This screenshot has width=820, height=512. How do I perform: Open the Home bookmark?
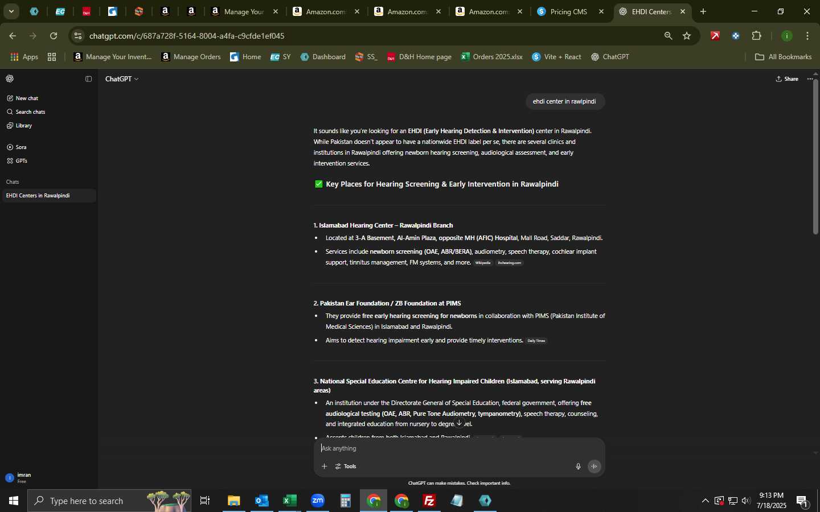(246, 57)
